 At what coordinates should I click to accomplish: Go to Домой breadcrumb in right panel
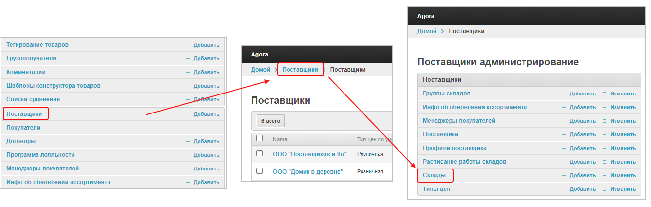427,31
